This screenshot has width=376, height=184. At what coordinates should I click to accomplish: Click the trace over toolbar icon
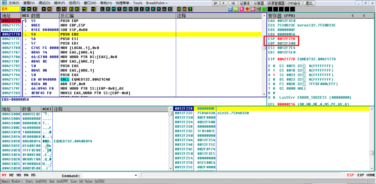[76, 9]
